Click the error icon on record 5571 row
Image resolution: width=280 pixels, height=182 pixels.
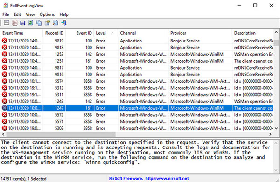(5, 121)
